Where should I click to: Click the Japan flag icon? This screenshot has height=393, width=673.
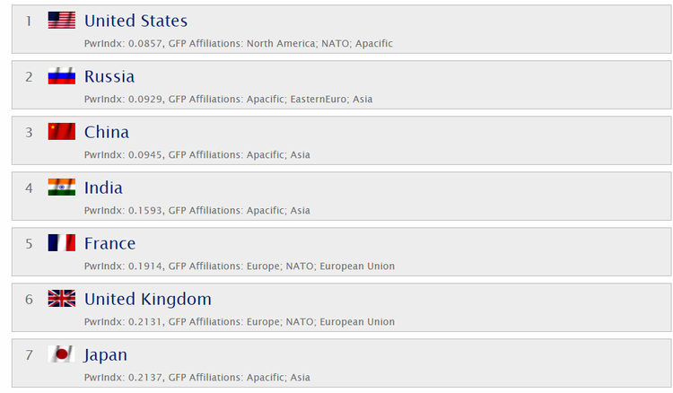[61, 354]
